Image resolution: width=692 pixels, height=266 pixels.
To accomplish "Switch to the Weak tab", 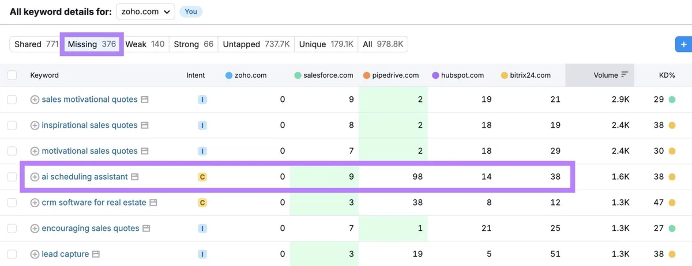I will (x=145, y=44).
